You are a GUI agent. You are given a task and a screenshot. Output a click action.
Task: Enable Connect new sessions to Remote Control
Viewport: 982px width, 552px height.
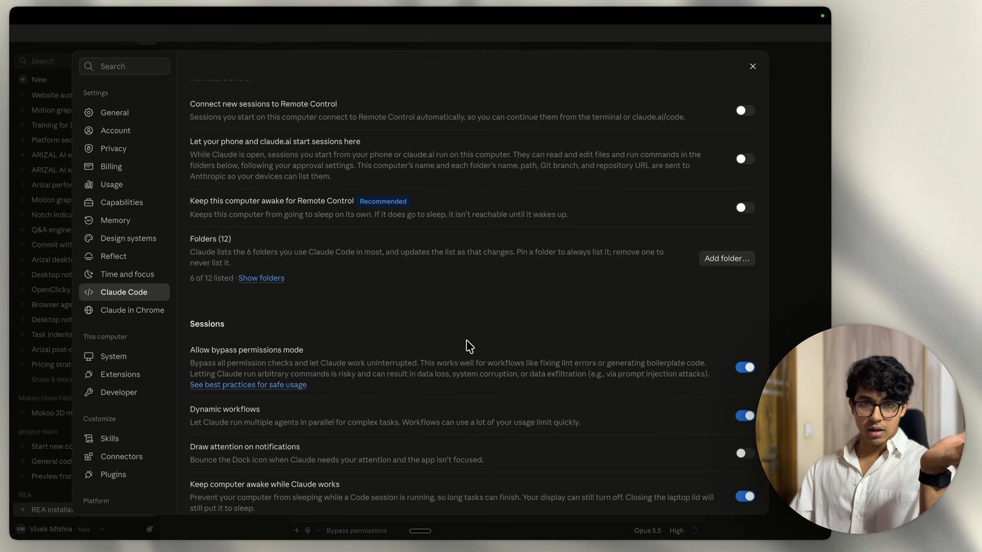745,110
